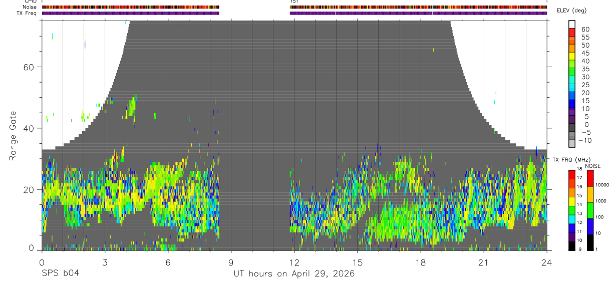Pick the black bottom segment of TX frequency colorbar
615x284 pixels.
pos(571,246)
